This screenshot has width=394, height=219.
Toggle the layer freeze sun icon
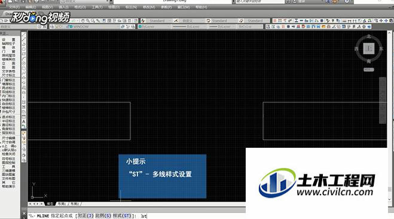[x=60, y=26]
